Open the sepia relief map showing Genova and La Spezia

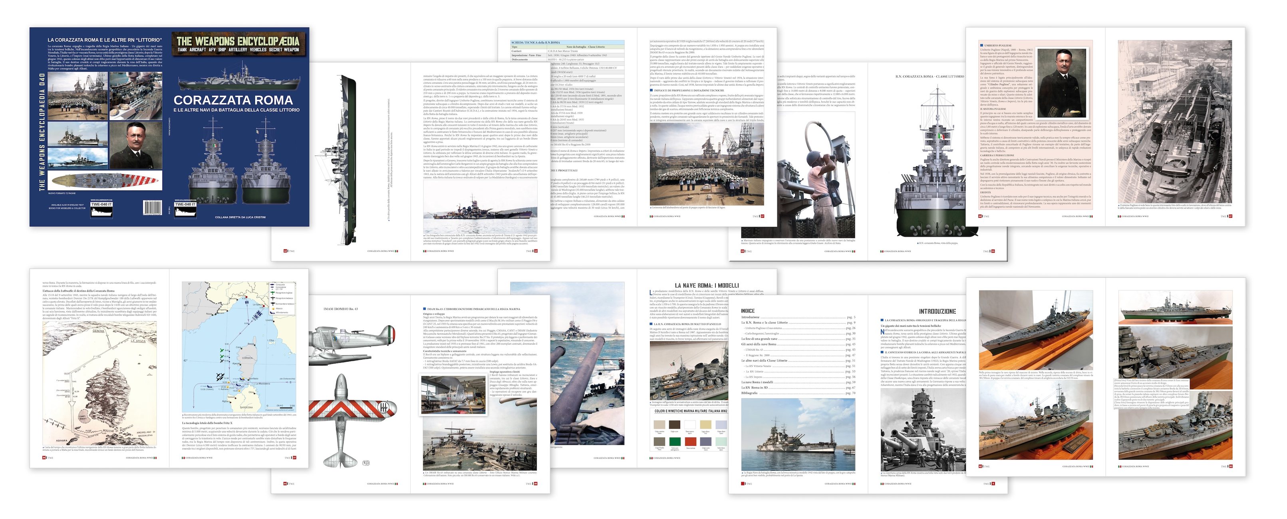click(x=100, y=383)
